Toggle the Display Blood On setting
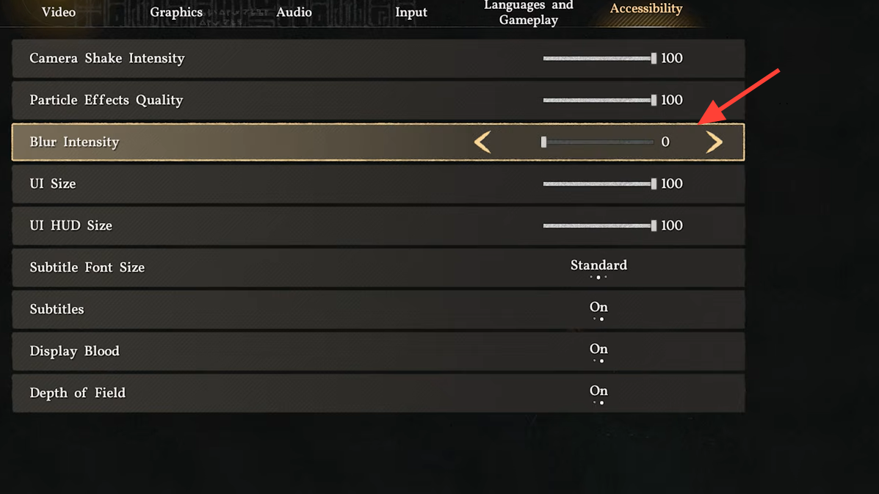 [598, 349]
